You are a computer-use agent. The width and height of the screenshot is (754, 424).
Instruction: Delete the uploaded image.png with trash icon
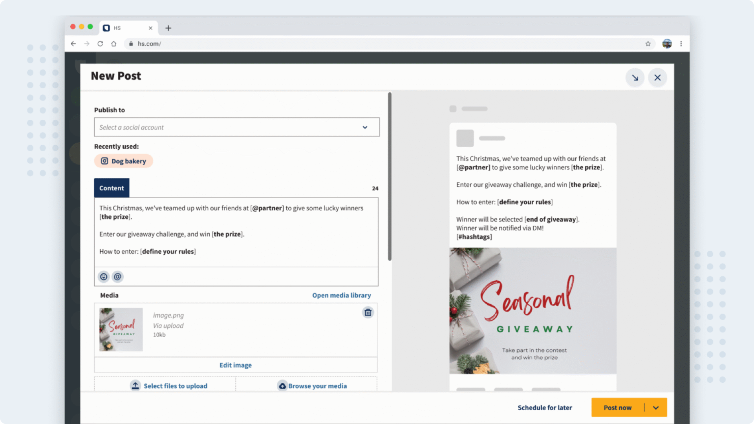(x=368, y=313)
